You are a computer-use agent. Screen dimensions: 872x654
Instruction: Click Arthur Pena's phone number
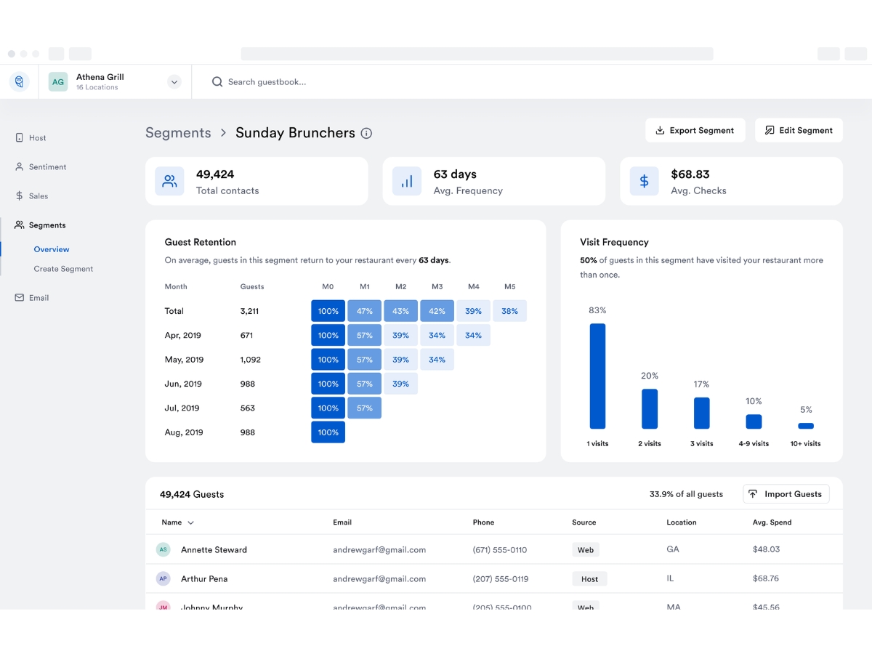tap(501, 579)
